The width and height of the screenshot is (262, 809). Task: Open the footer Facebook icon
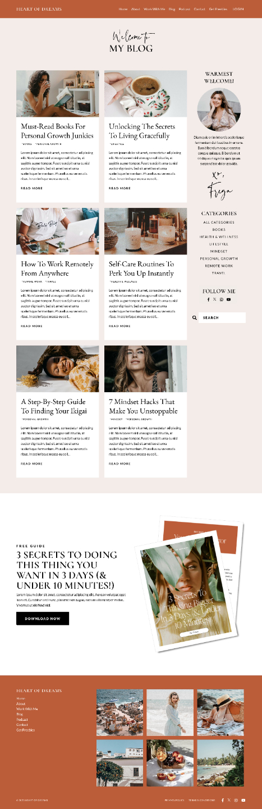(222, 800)
